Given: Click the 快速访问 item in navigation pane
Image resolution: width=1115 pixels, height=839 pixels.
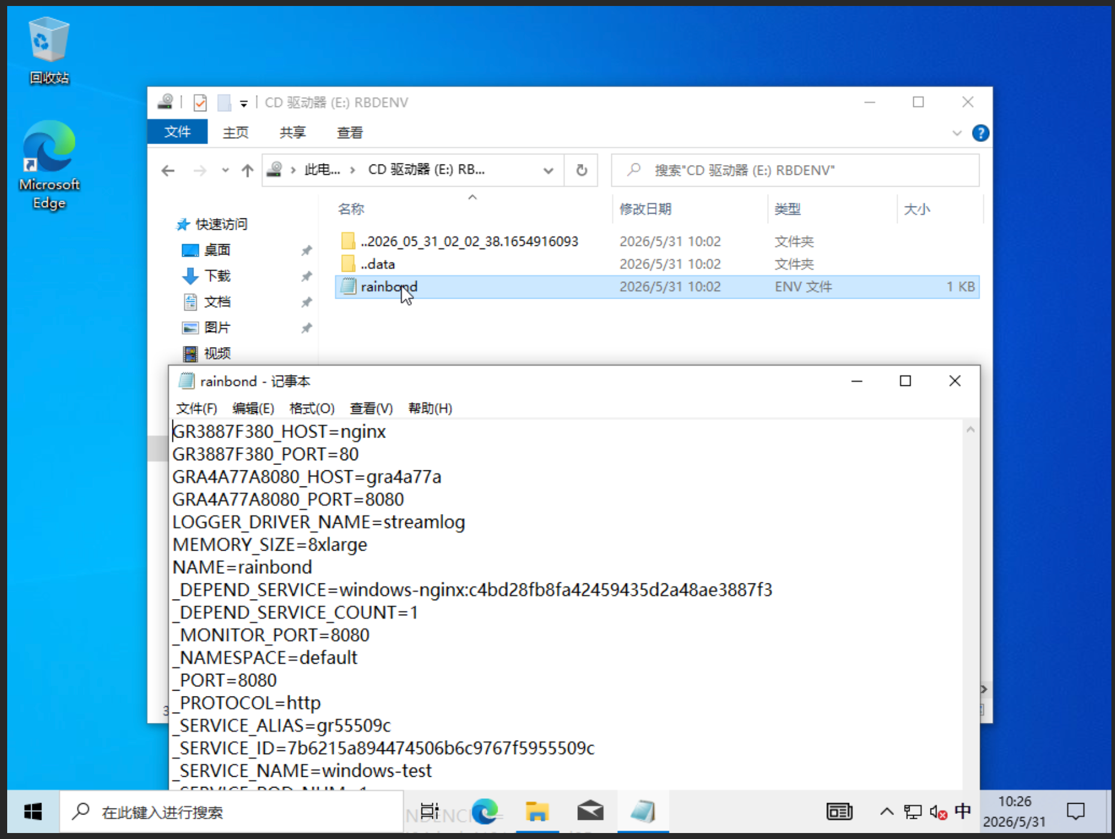Looking at the screenshot, I should [x=221, y=224].
